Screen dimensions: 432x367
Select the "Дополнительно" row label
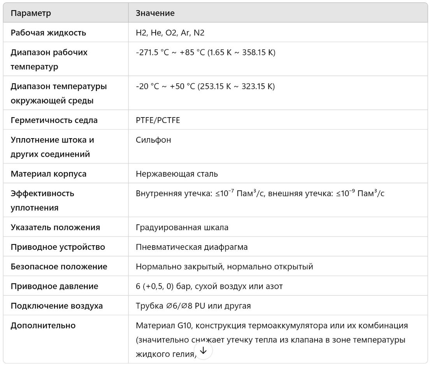point(43,325)
